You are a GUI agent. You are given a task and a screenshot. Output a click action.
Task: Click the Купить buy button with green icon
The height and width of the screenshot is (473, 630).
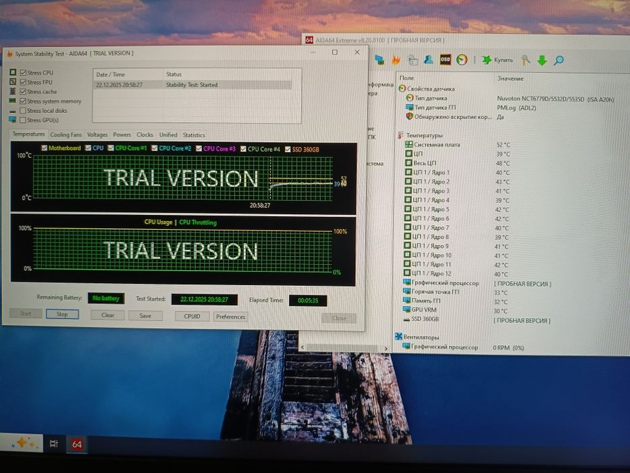498,60
